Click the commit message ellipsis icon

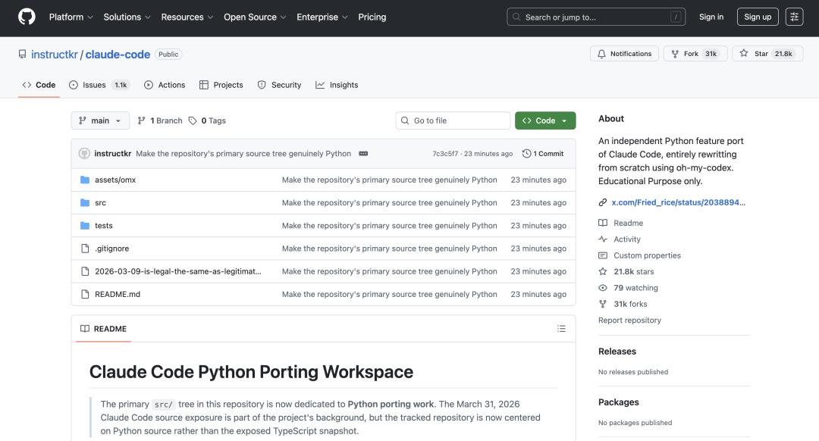363,154
